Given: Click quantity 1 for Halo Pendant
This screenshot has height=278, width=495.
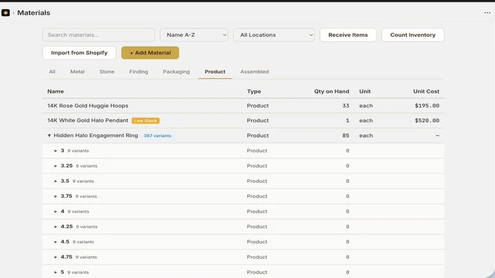Looking at the screenshot, I should coord(348,120).
